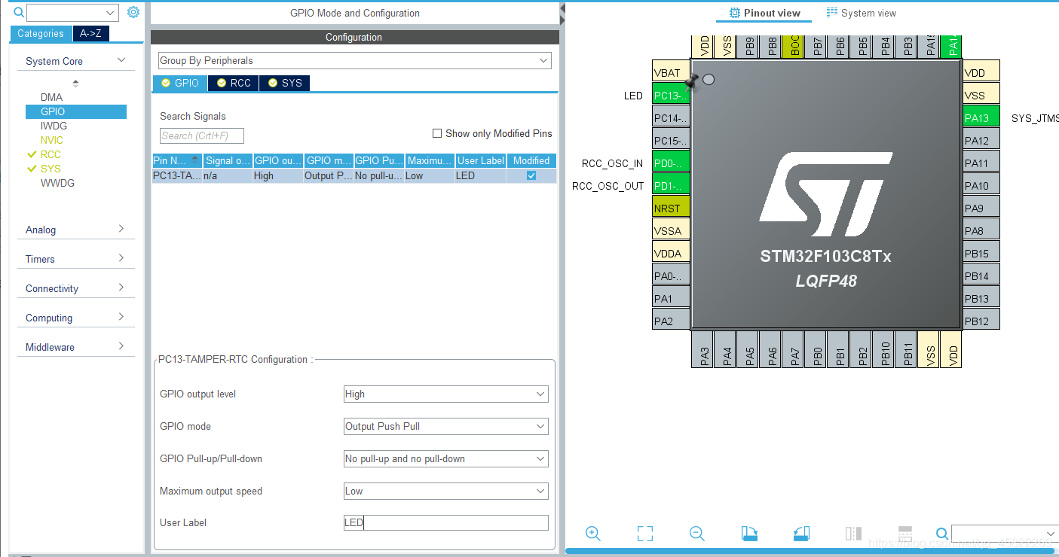This screenshot has height=557, width=1059.
Task: Select WWDG in System Core list
Action: tap(57, 183)
